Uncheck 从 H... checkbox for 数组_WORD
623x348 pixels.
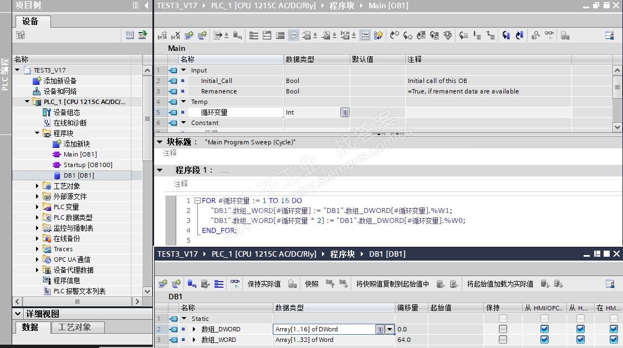click(580, 340)
